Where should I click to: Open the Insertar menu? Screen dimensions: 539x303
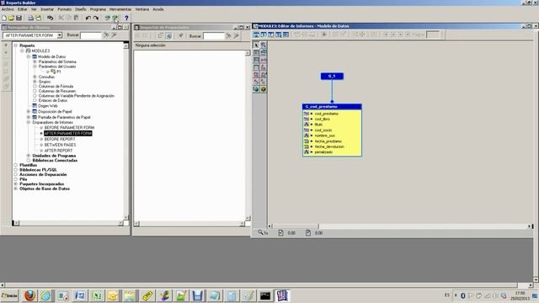[x=47, y=9]
